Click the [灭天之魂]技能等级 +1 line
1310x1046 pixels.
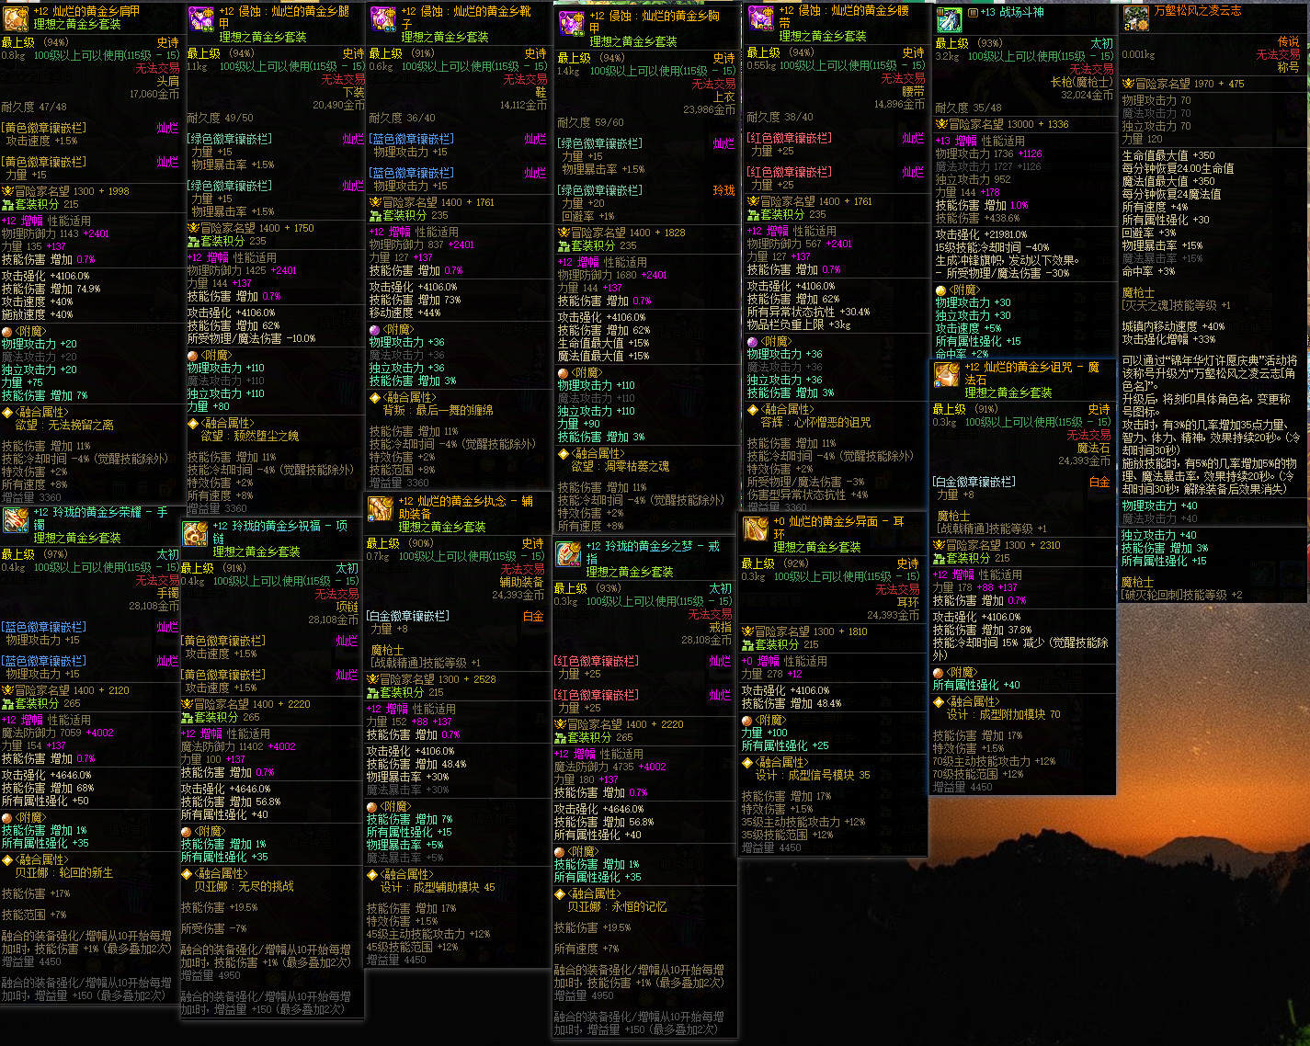1177,305
